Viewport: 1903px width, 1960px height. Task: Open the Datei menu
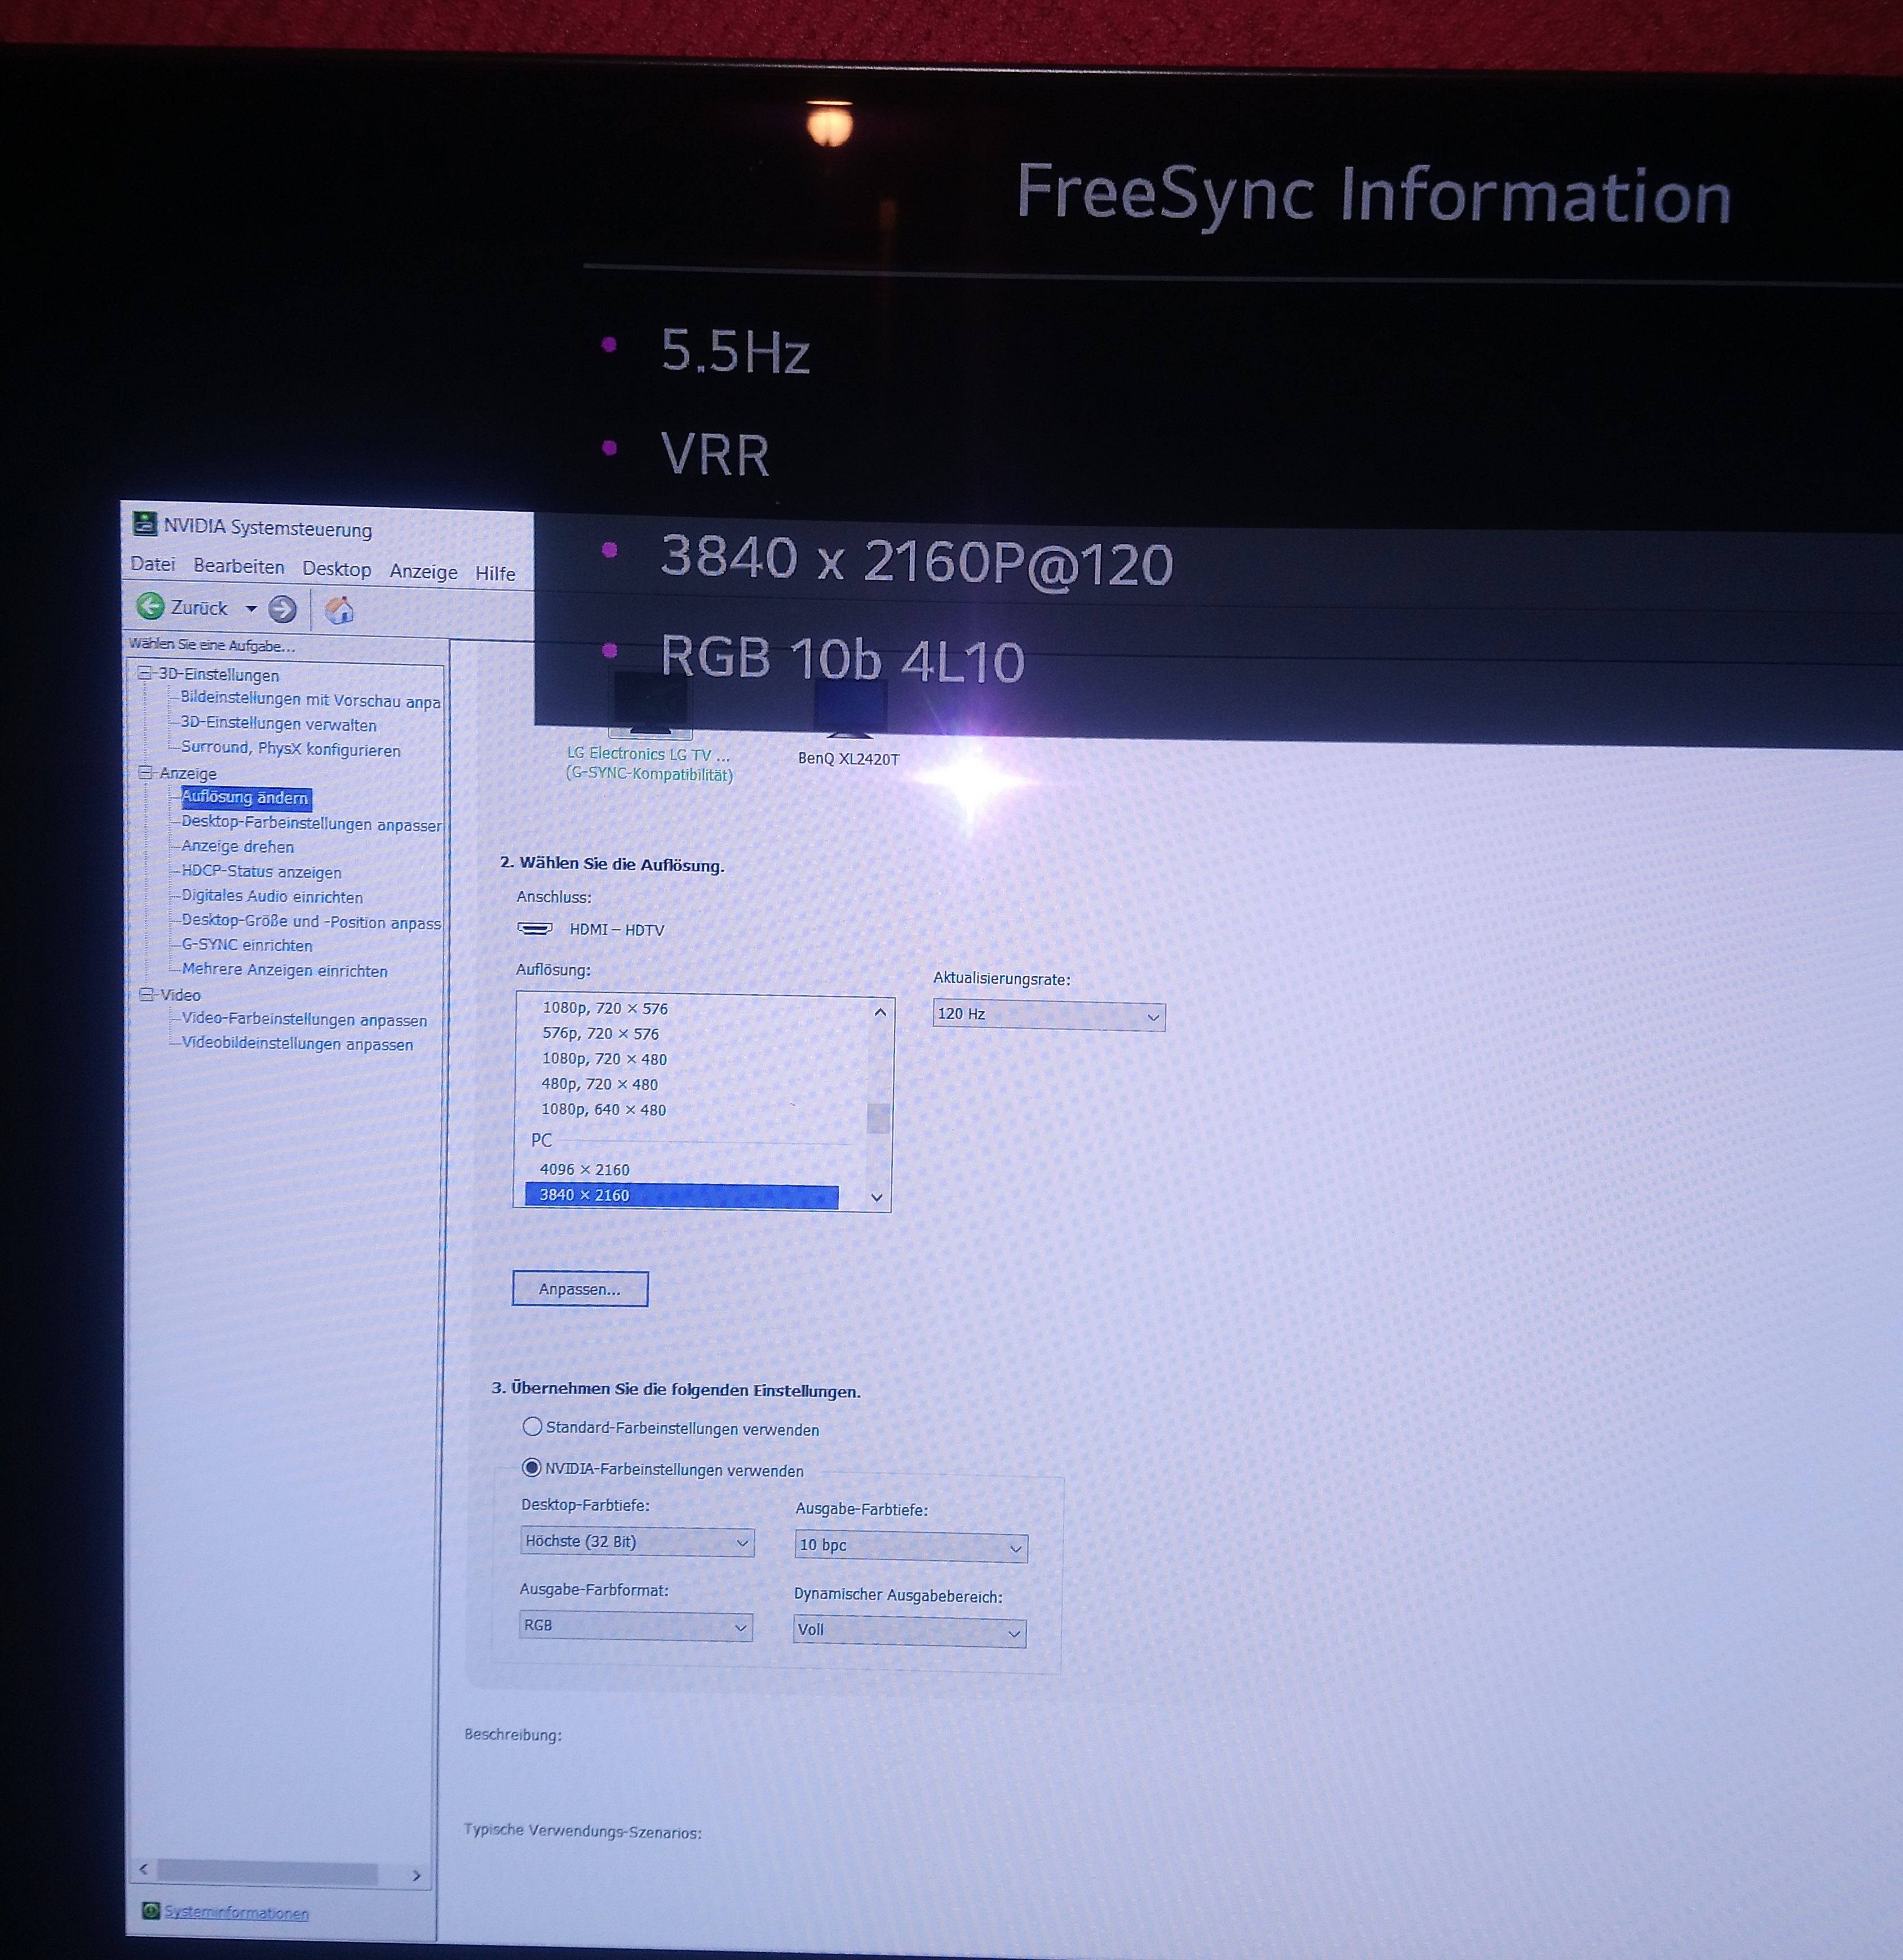pos(153,564)
